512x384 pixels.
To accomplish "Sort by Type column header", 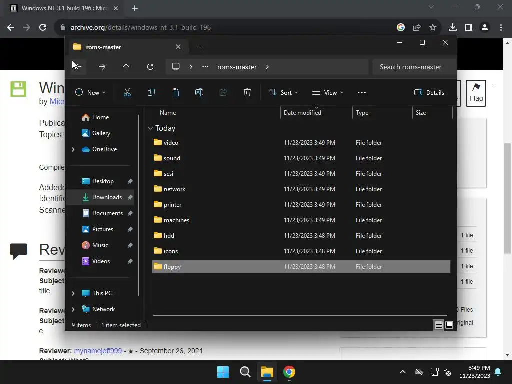I will pyautogui.click(x=362, y=113).
